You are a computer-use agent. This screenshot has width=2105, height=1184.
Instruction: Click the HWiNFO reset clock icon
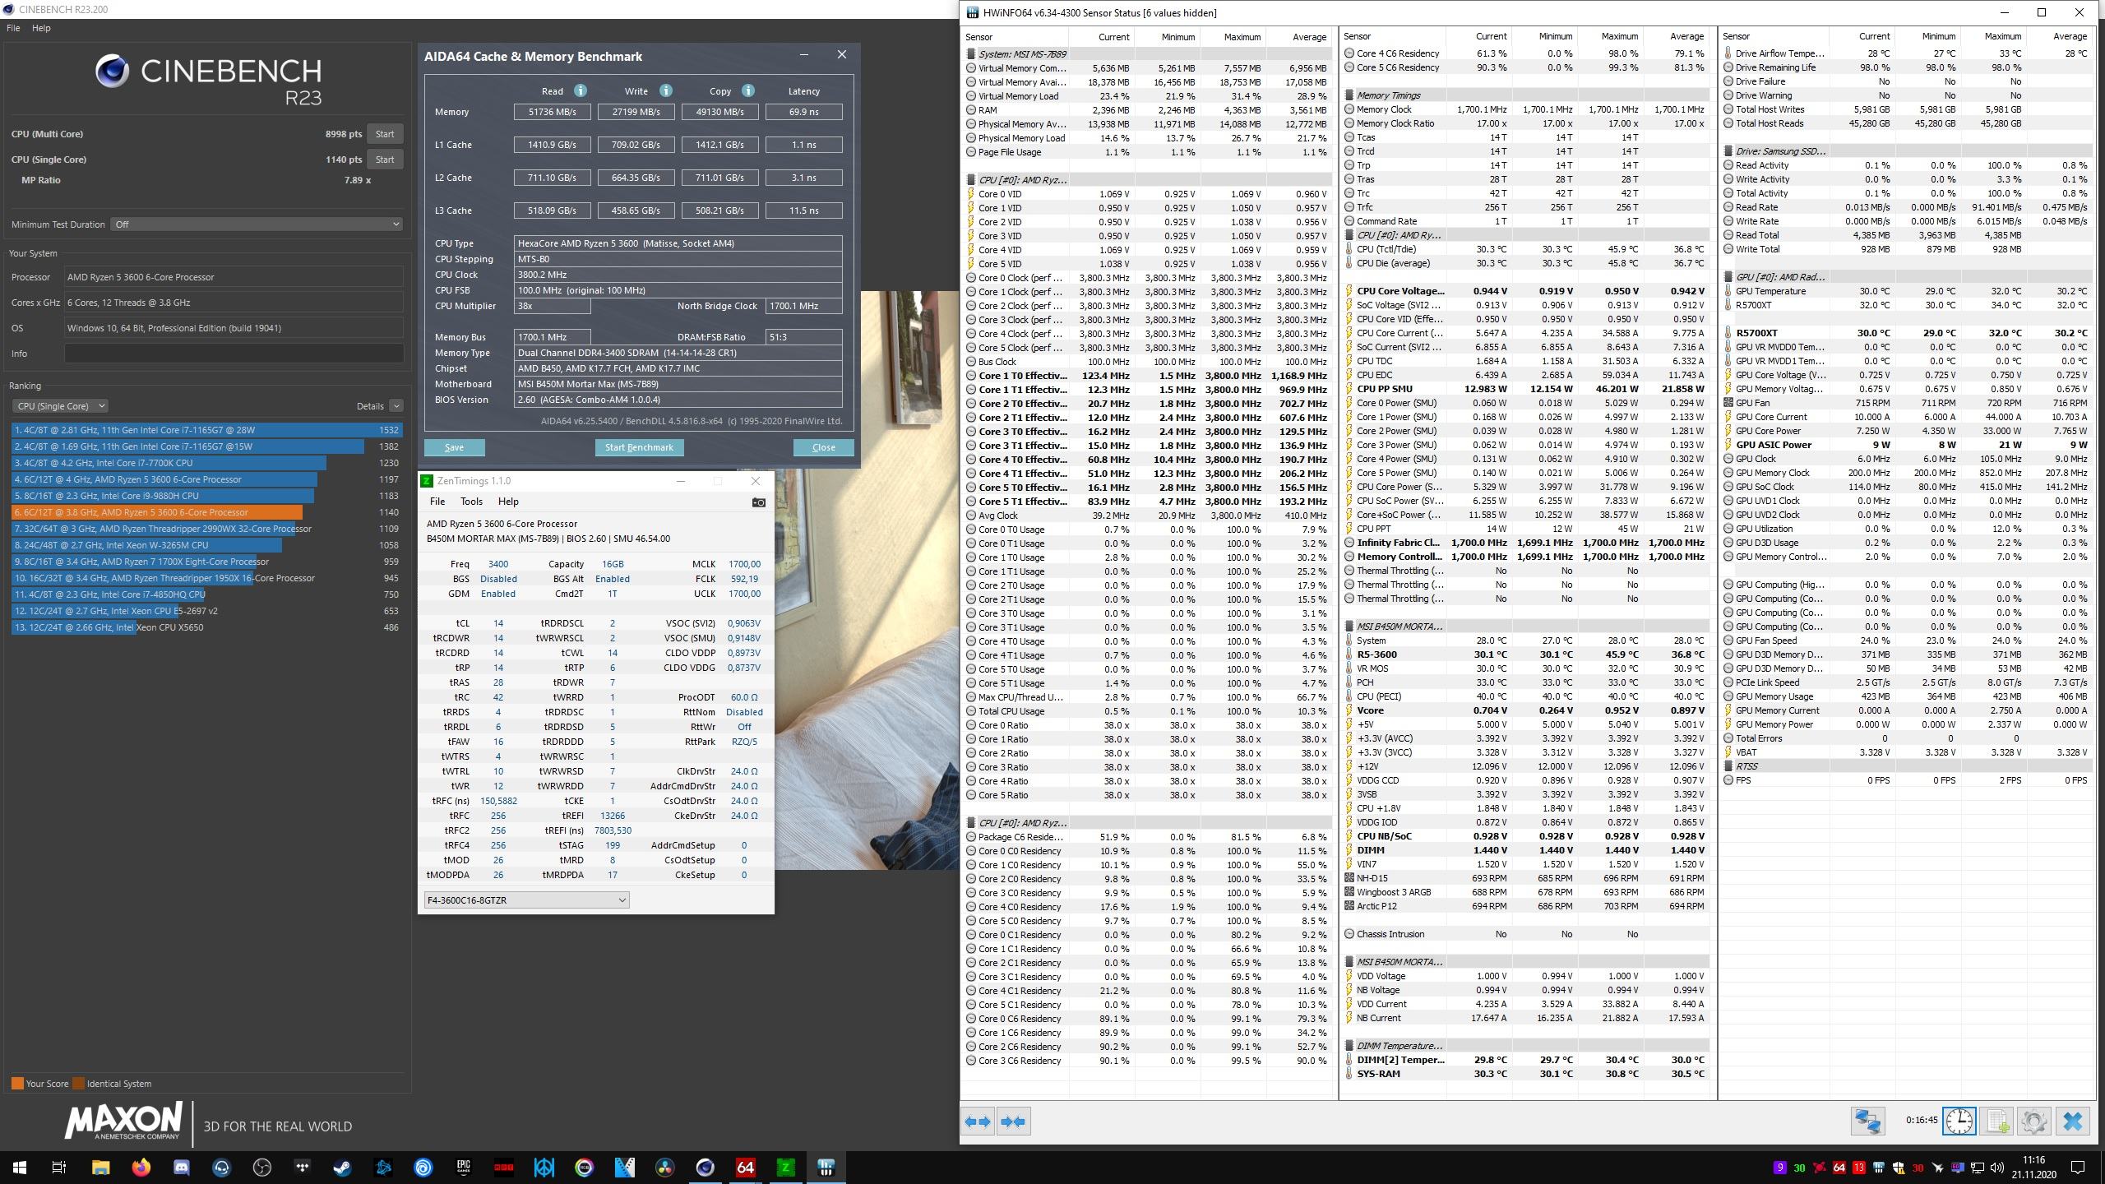tap(1959, 1122)
